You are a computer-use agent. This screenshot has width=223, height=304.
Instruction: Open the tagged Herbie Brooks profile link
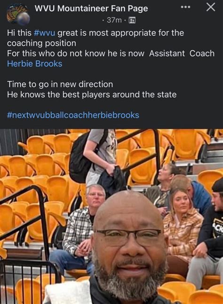[34, 64]
